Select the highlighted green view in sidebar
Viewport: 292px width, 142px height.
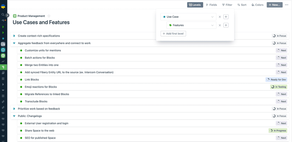(x=3, y=67)
